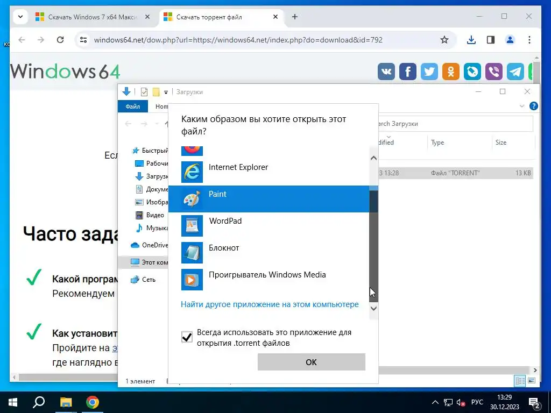Screen dimensions: 551x413
Task: View site information icon in address bar
Action: coord(83,40)
